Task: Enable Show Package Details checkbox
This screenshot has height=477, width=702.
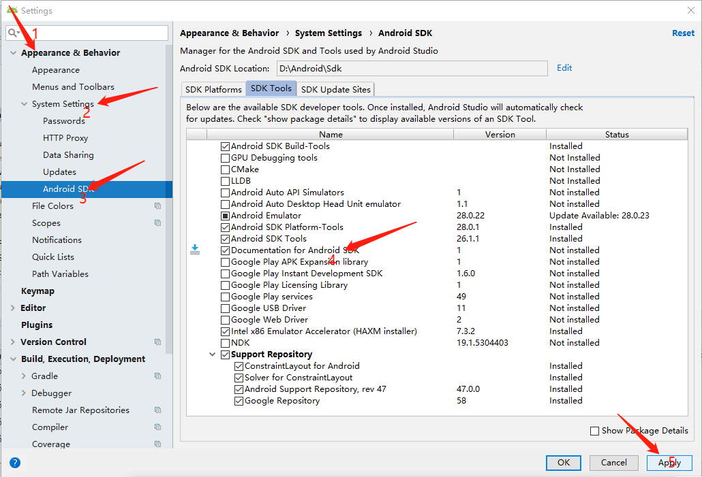Action: pos(594,431)
